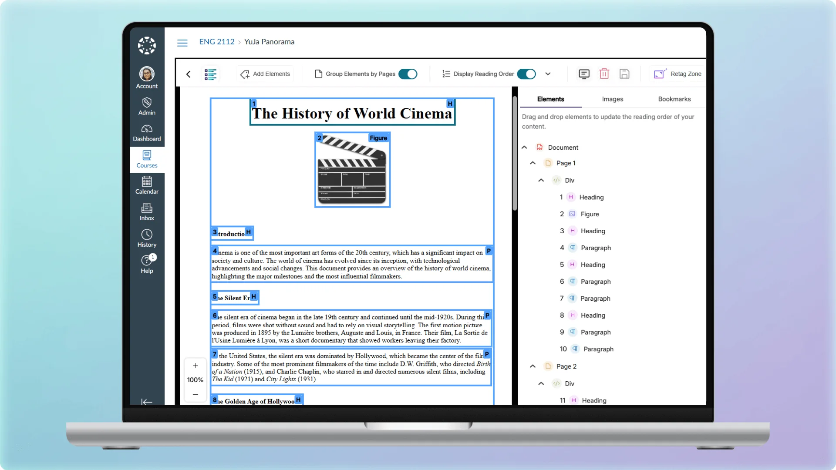Open the Calendar sidebar icon
This screenshot has width=836, height=470.
pos(147,185)
